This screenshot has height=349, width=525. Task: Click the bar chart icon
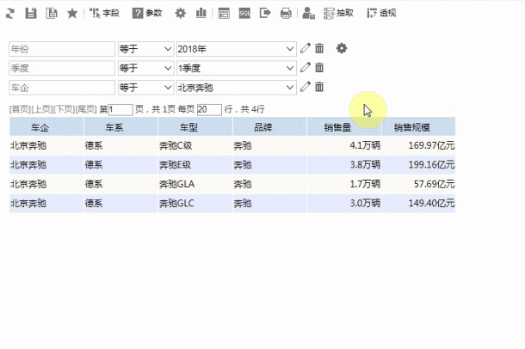[x=201, y=14]
